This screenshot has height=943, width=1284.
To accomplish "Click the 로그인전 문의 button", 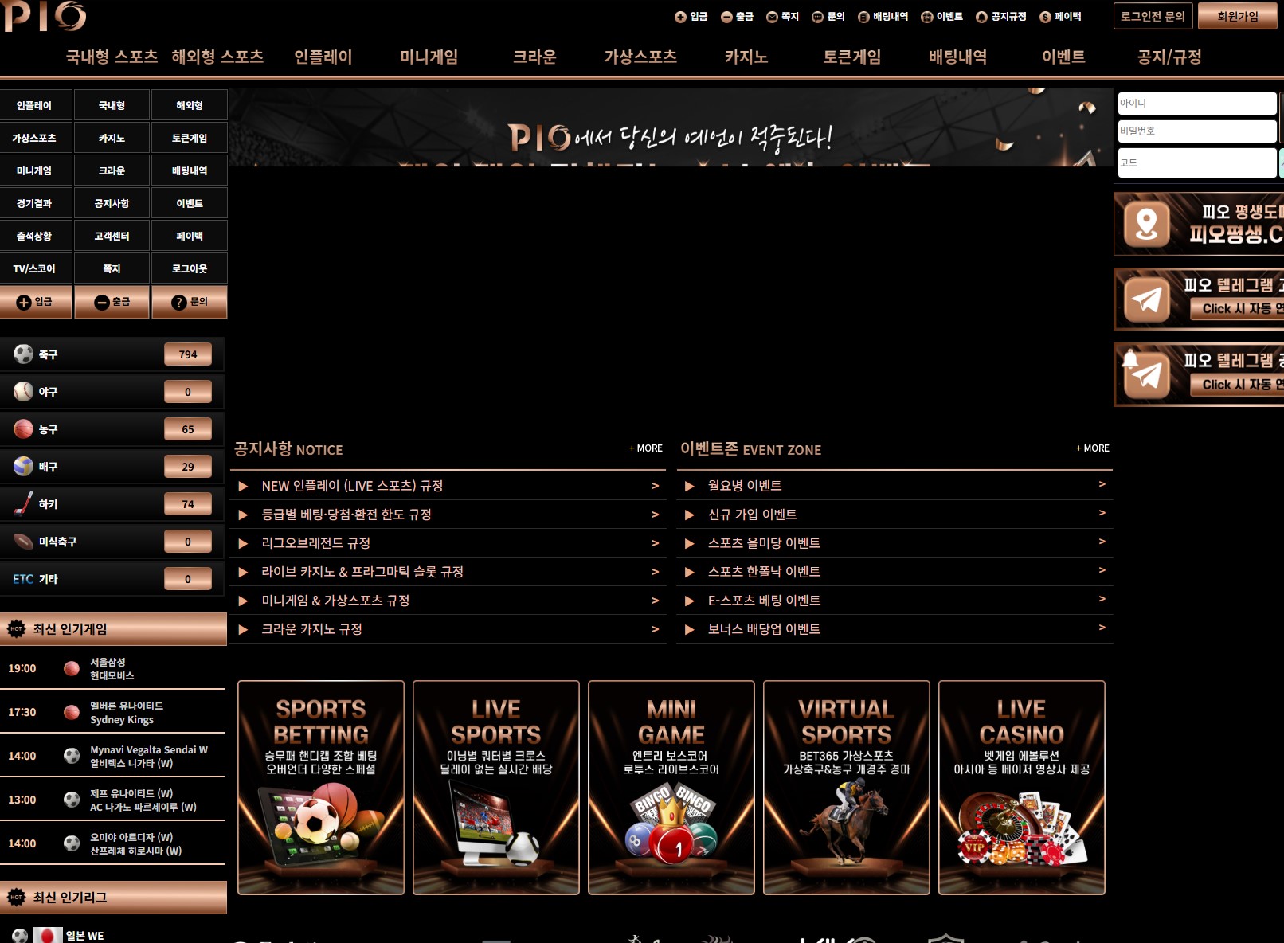I will click(1153, 16).
